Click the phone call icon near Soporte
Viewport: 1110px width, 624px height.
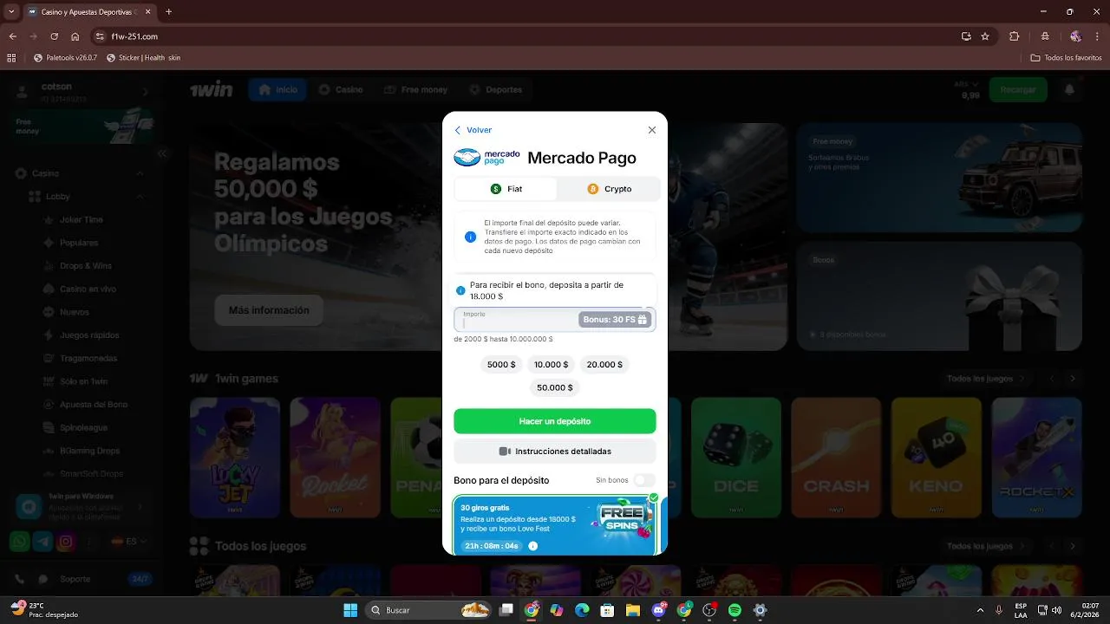pos(19,579)
